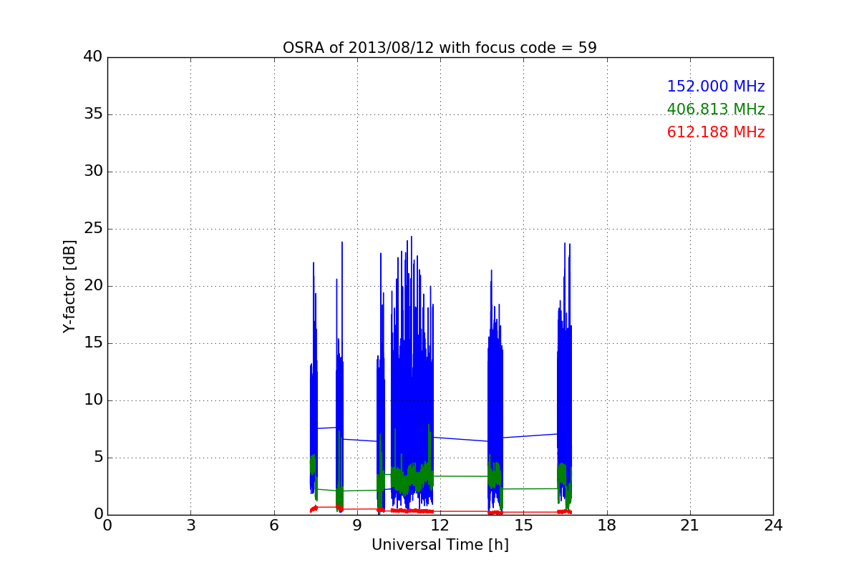Select the red 612.188 MHz legend label
The image size is (859, 572).
click(x=716, y=132)
